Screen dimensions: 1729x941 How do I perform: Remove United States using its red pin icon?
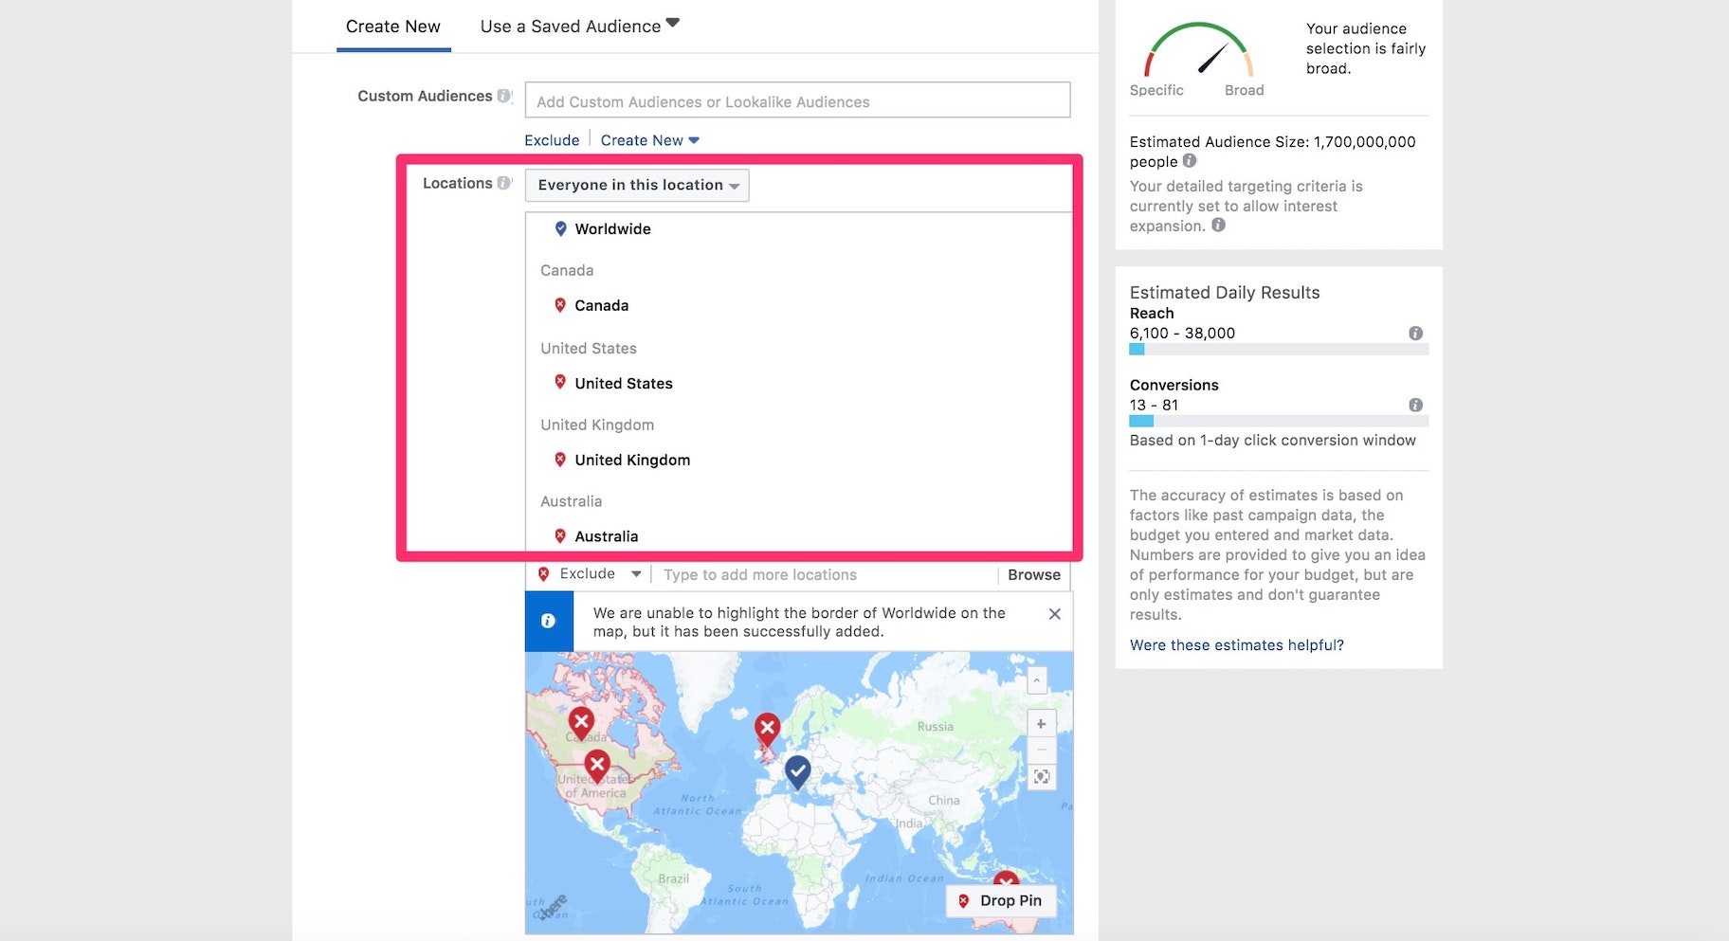click(x=559, y=382)
